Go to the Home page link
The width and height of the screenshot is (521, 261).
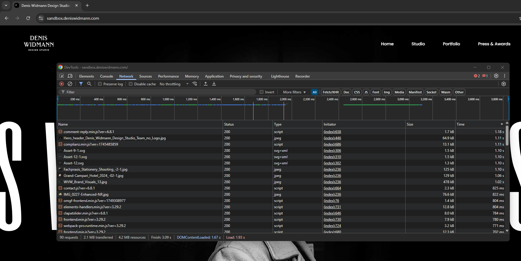point(387,44)
